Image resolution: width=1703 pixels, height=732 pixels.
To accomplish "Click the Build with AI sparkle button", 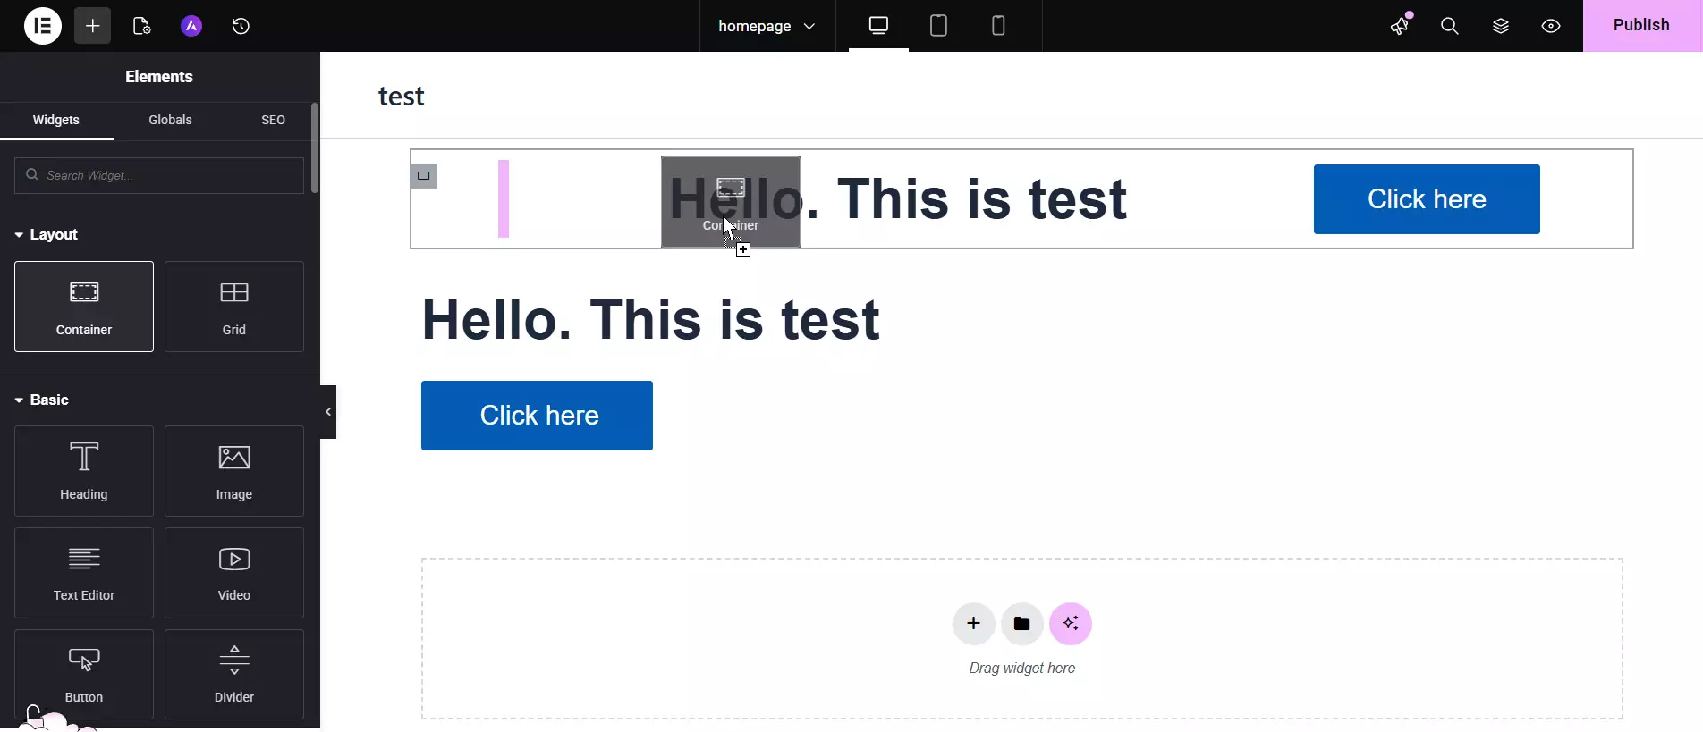I will click(x=1071, y=624).
